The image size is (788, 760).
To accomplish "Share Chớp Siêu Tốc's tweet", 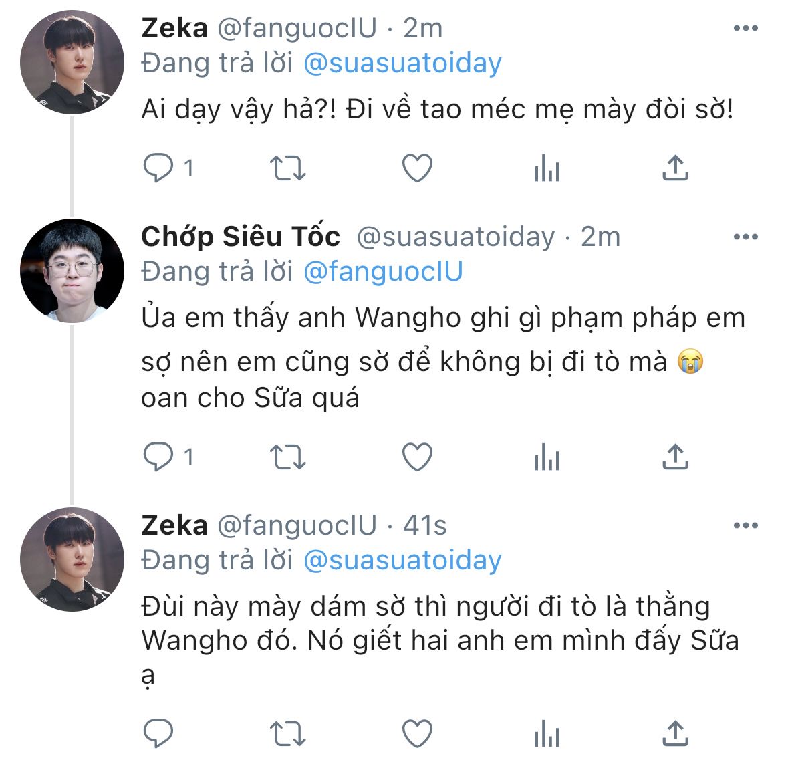I will point(675,457).
